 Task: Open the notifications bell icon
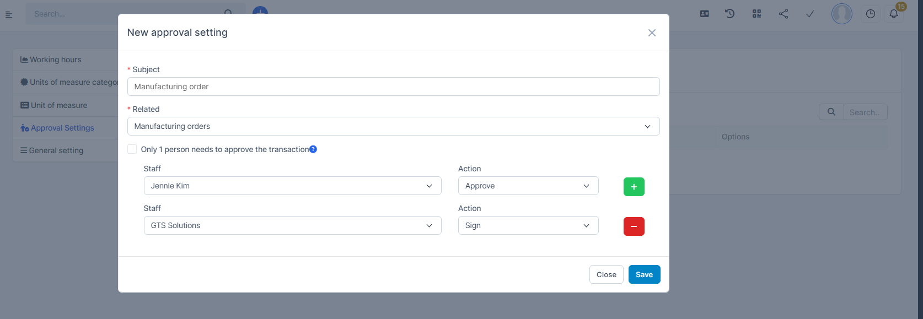(x=894, y=14)
